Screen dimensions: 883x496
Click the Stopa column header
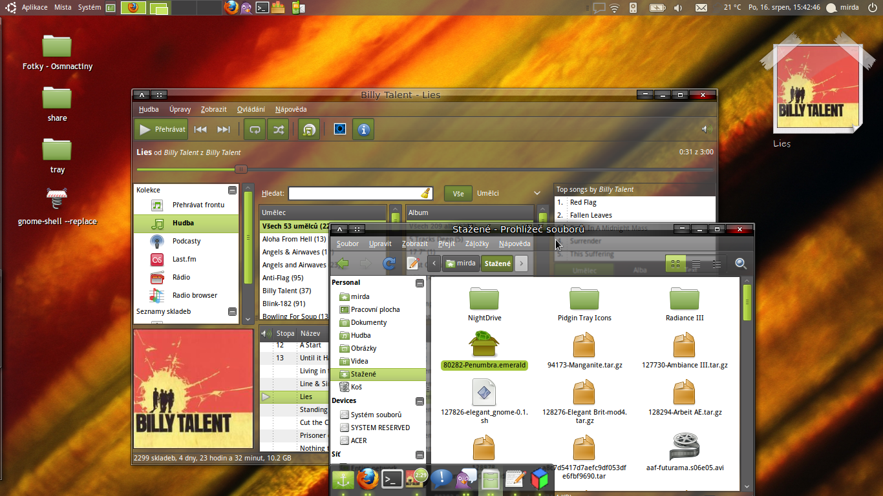285,333
